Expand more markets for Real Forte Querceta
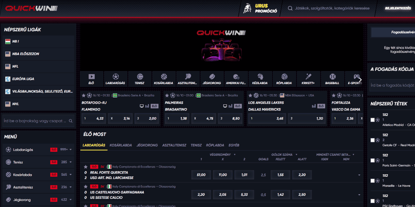The image size is (415, 207). [x=359, y=175]
